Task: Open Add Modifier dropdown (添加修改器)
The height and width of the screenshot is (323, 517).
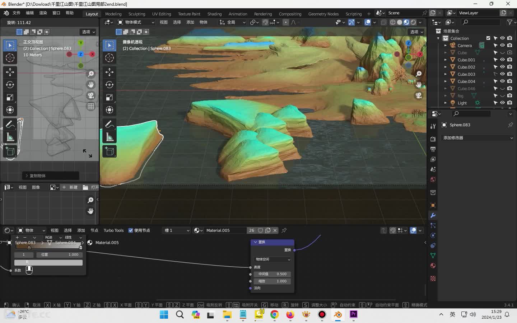Action: 478,138
